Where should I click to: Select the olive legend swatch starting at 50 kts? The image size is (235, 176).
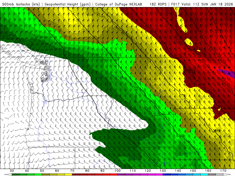[x=46, y=175]
